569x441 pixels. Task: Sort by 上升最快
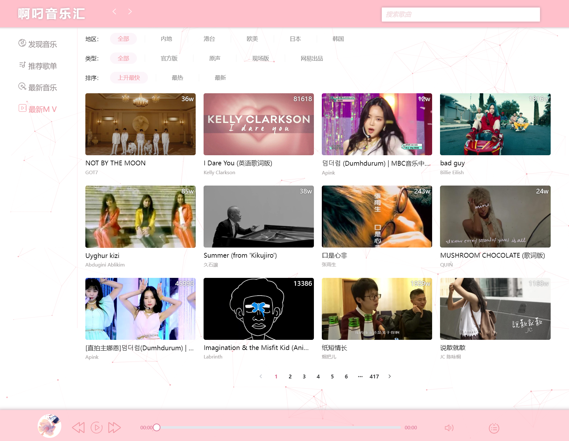point(129,78)
